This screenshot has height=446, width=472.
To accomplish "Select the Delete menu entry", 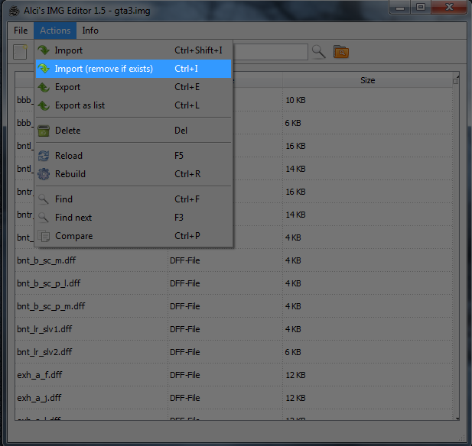I will click(x=133, y=131).
